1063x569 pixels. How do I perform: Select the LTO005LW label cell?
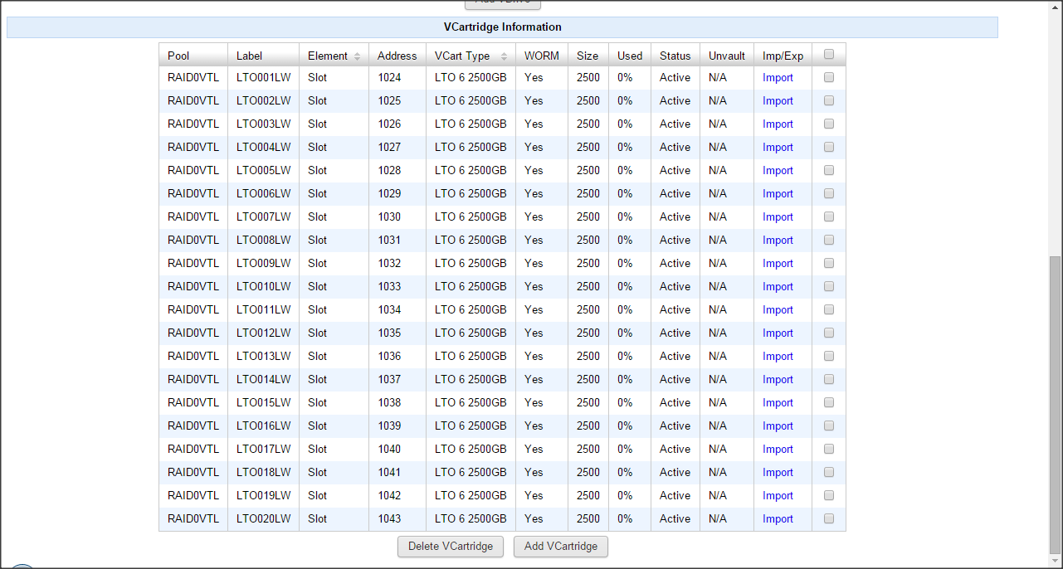[x=263, y=171]
